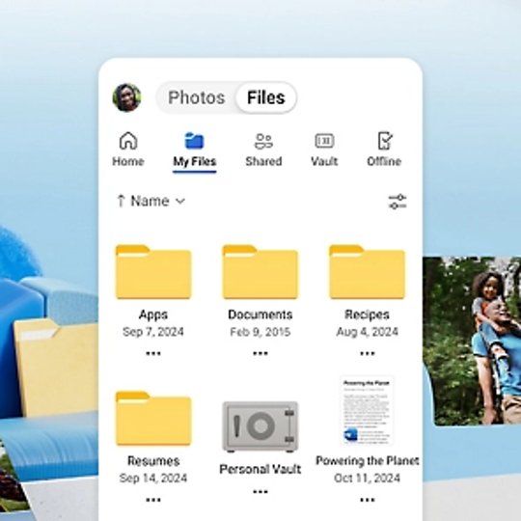
Task: Switch the toggle to Photos
Action: 197,97
